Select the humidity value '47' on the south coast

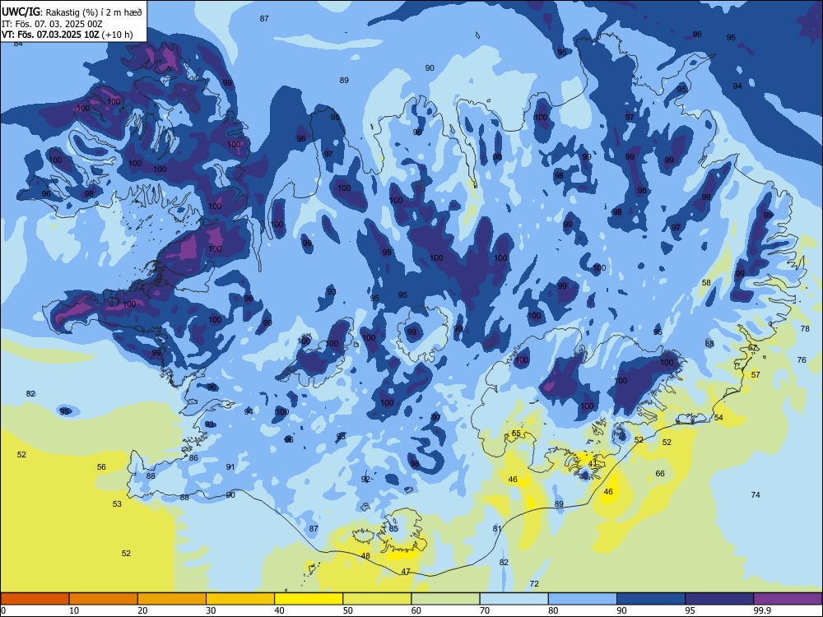point(406,572)
